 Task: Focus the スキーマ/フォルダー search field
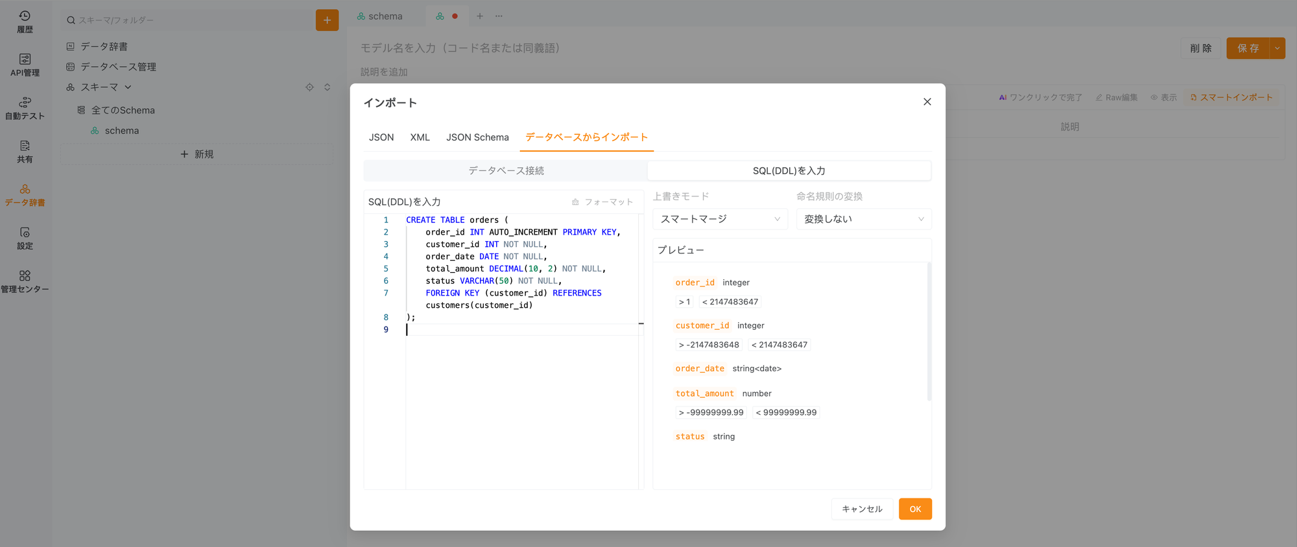point(188,20)
